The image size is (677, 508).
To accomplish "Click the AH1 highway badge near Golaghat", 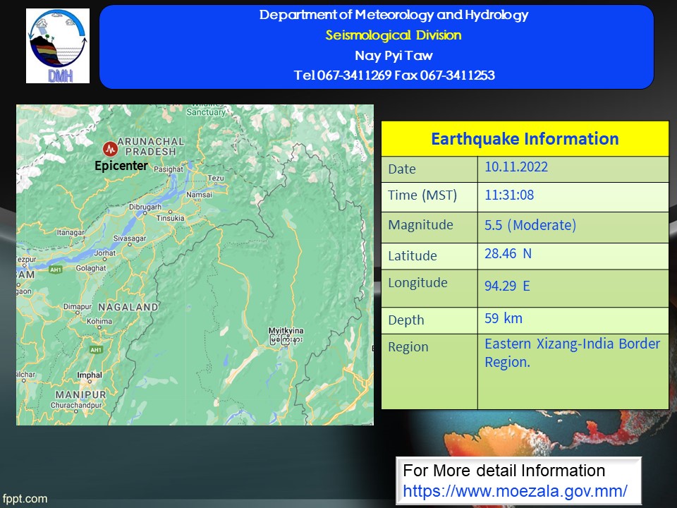I will (x=56, y=269).
